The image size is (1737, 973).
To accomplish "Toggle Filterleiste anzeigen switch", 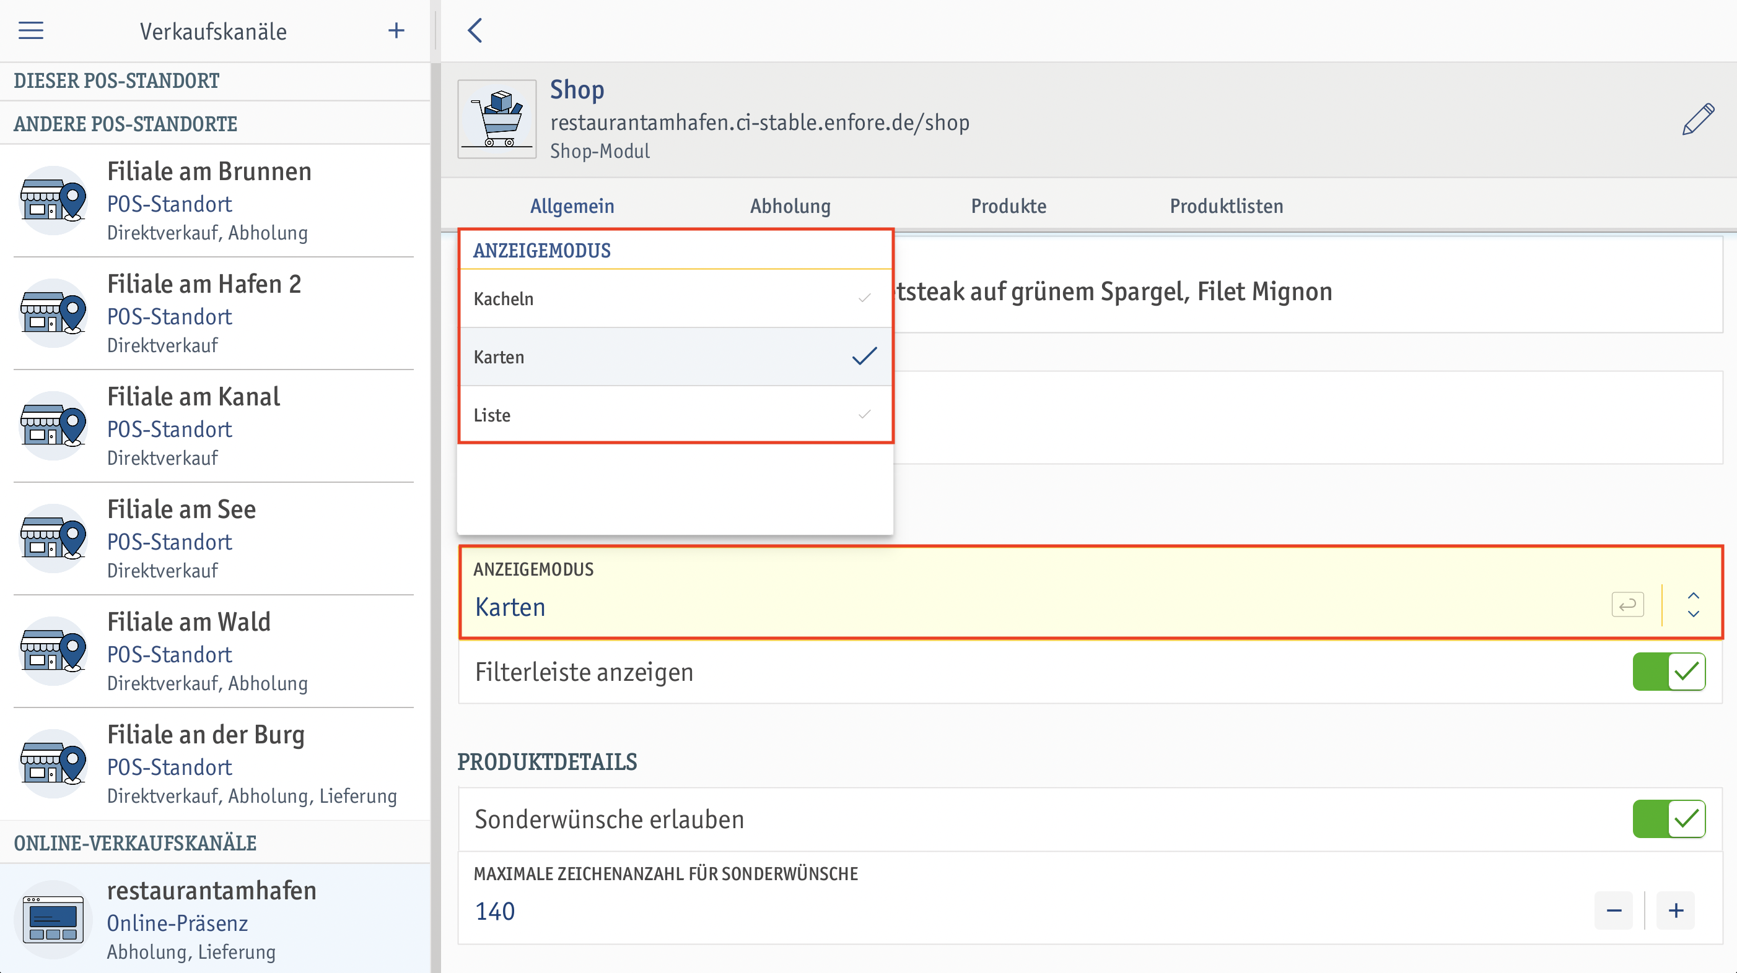I will point(1669,671).
